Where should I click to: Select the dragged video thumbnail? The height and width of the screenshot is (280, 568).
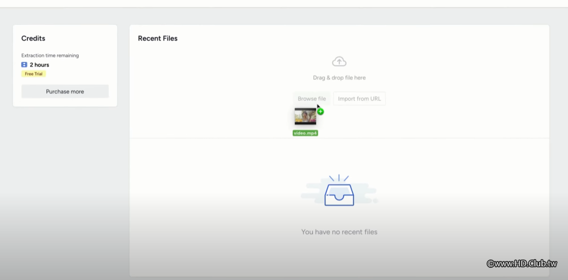tap(305, 116)
